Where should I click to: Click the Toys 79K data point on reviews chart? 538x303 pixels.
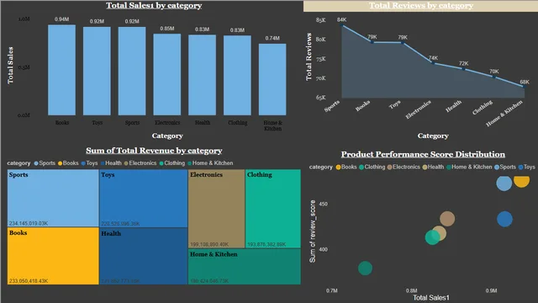(403, 43)
